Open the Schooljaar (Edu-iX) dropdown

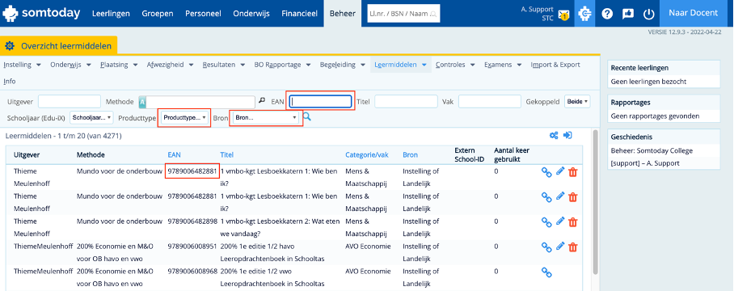point(91,117)
